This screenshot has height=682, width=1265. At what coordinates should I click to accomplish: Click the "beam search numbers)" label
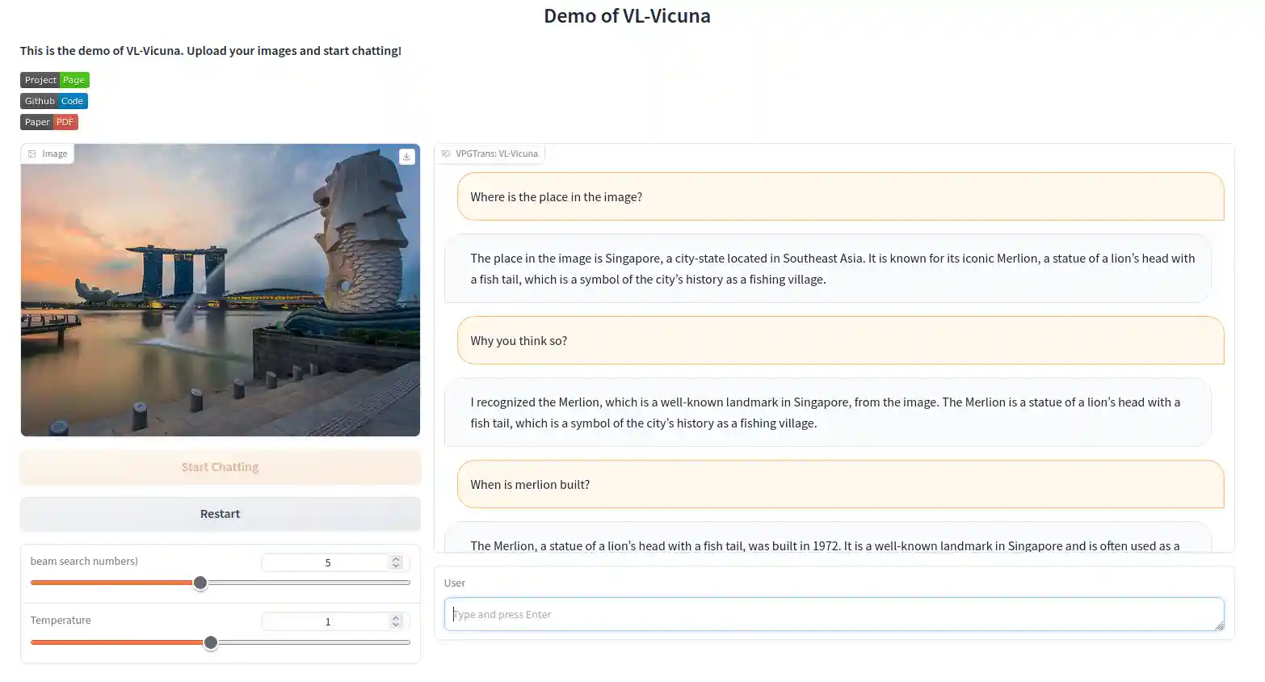84,561
